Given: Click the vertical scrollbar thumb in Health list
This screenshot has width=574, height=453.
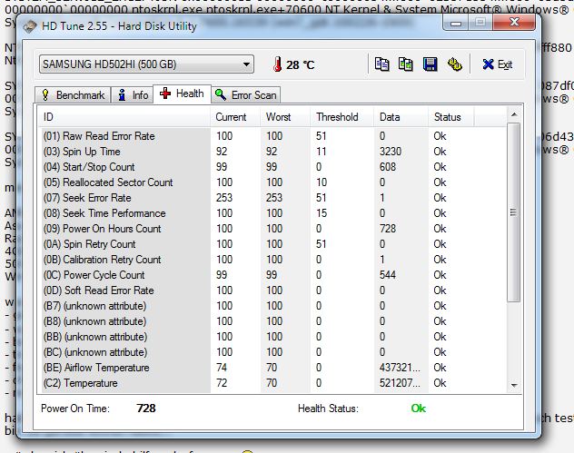Looking at the screenshot, I should 514,212.
